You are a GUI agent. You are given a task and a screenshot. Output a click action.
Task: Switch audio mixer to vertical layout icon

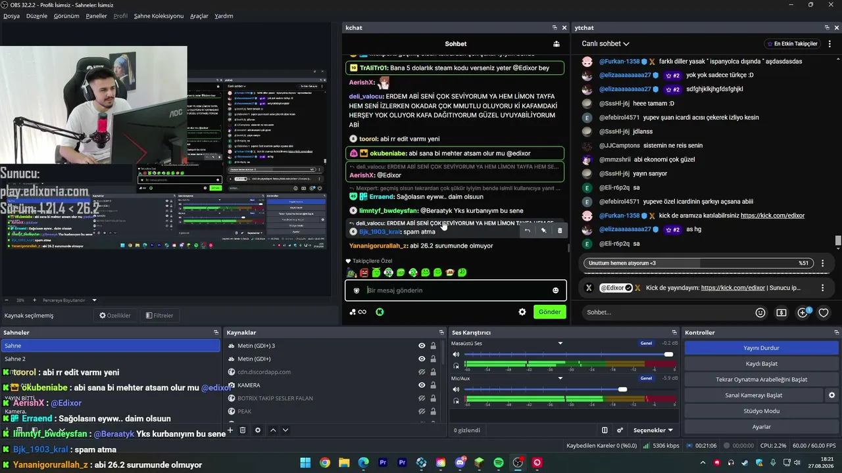(605, 430)
